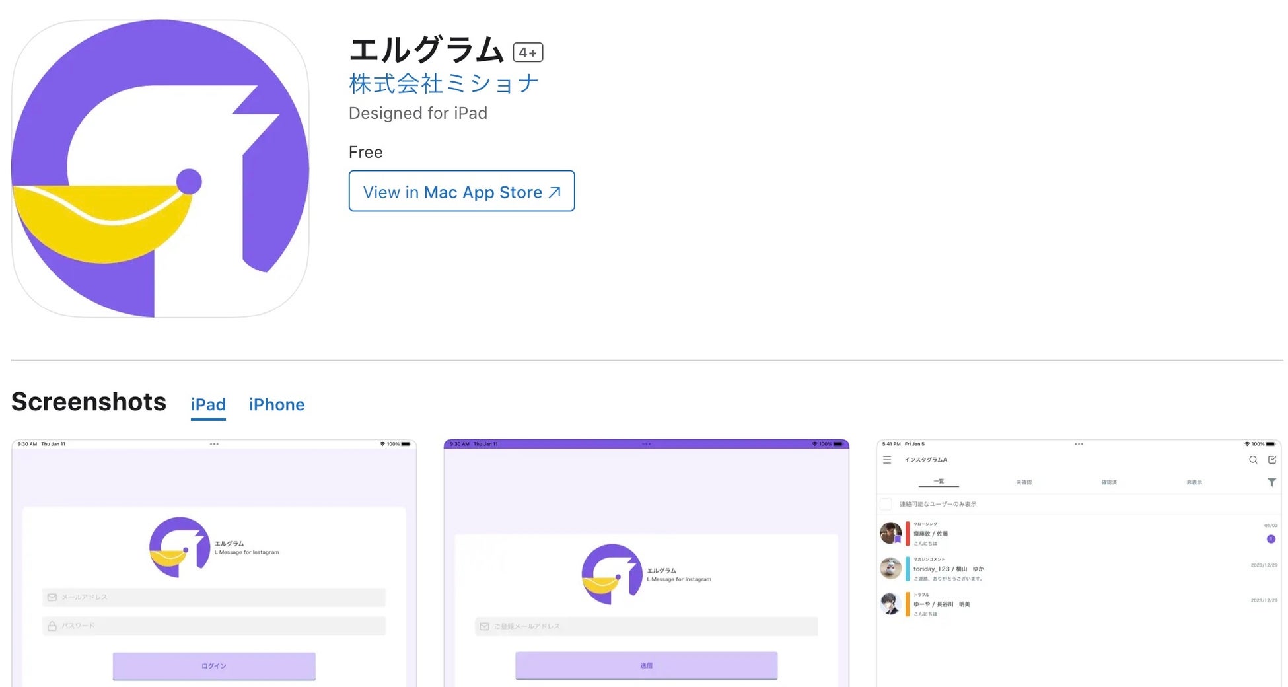The height and width of the screenshot is (687, 1288).
Task: Click 'L Message for Instagram' in the ログイン screenshot
Action: click(x=246, y=552)
